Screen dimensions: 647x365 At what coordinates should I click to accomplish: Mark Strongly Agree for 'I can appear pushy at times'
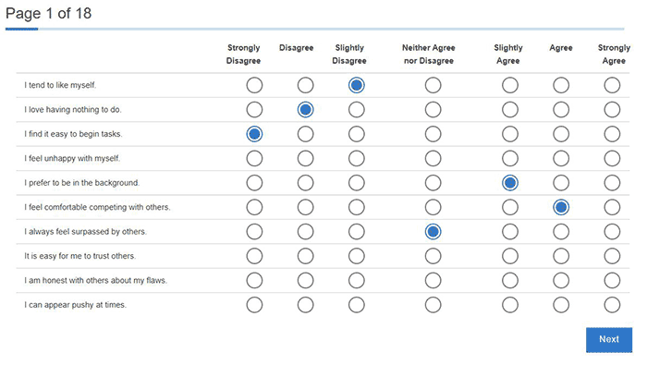coord(612,305)
